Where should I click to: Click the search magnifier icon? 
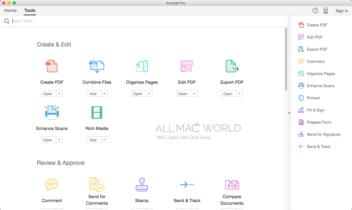coord(7,21)
